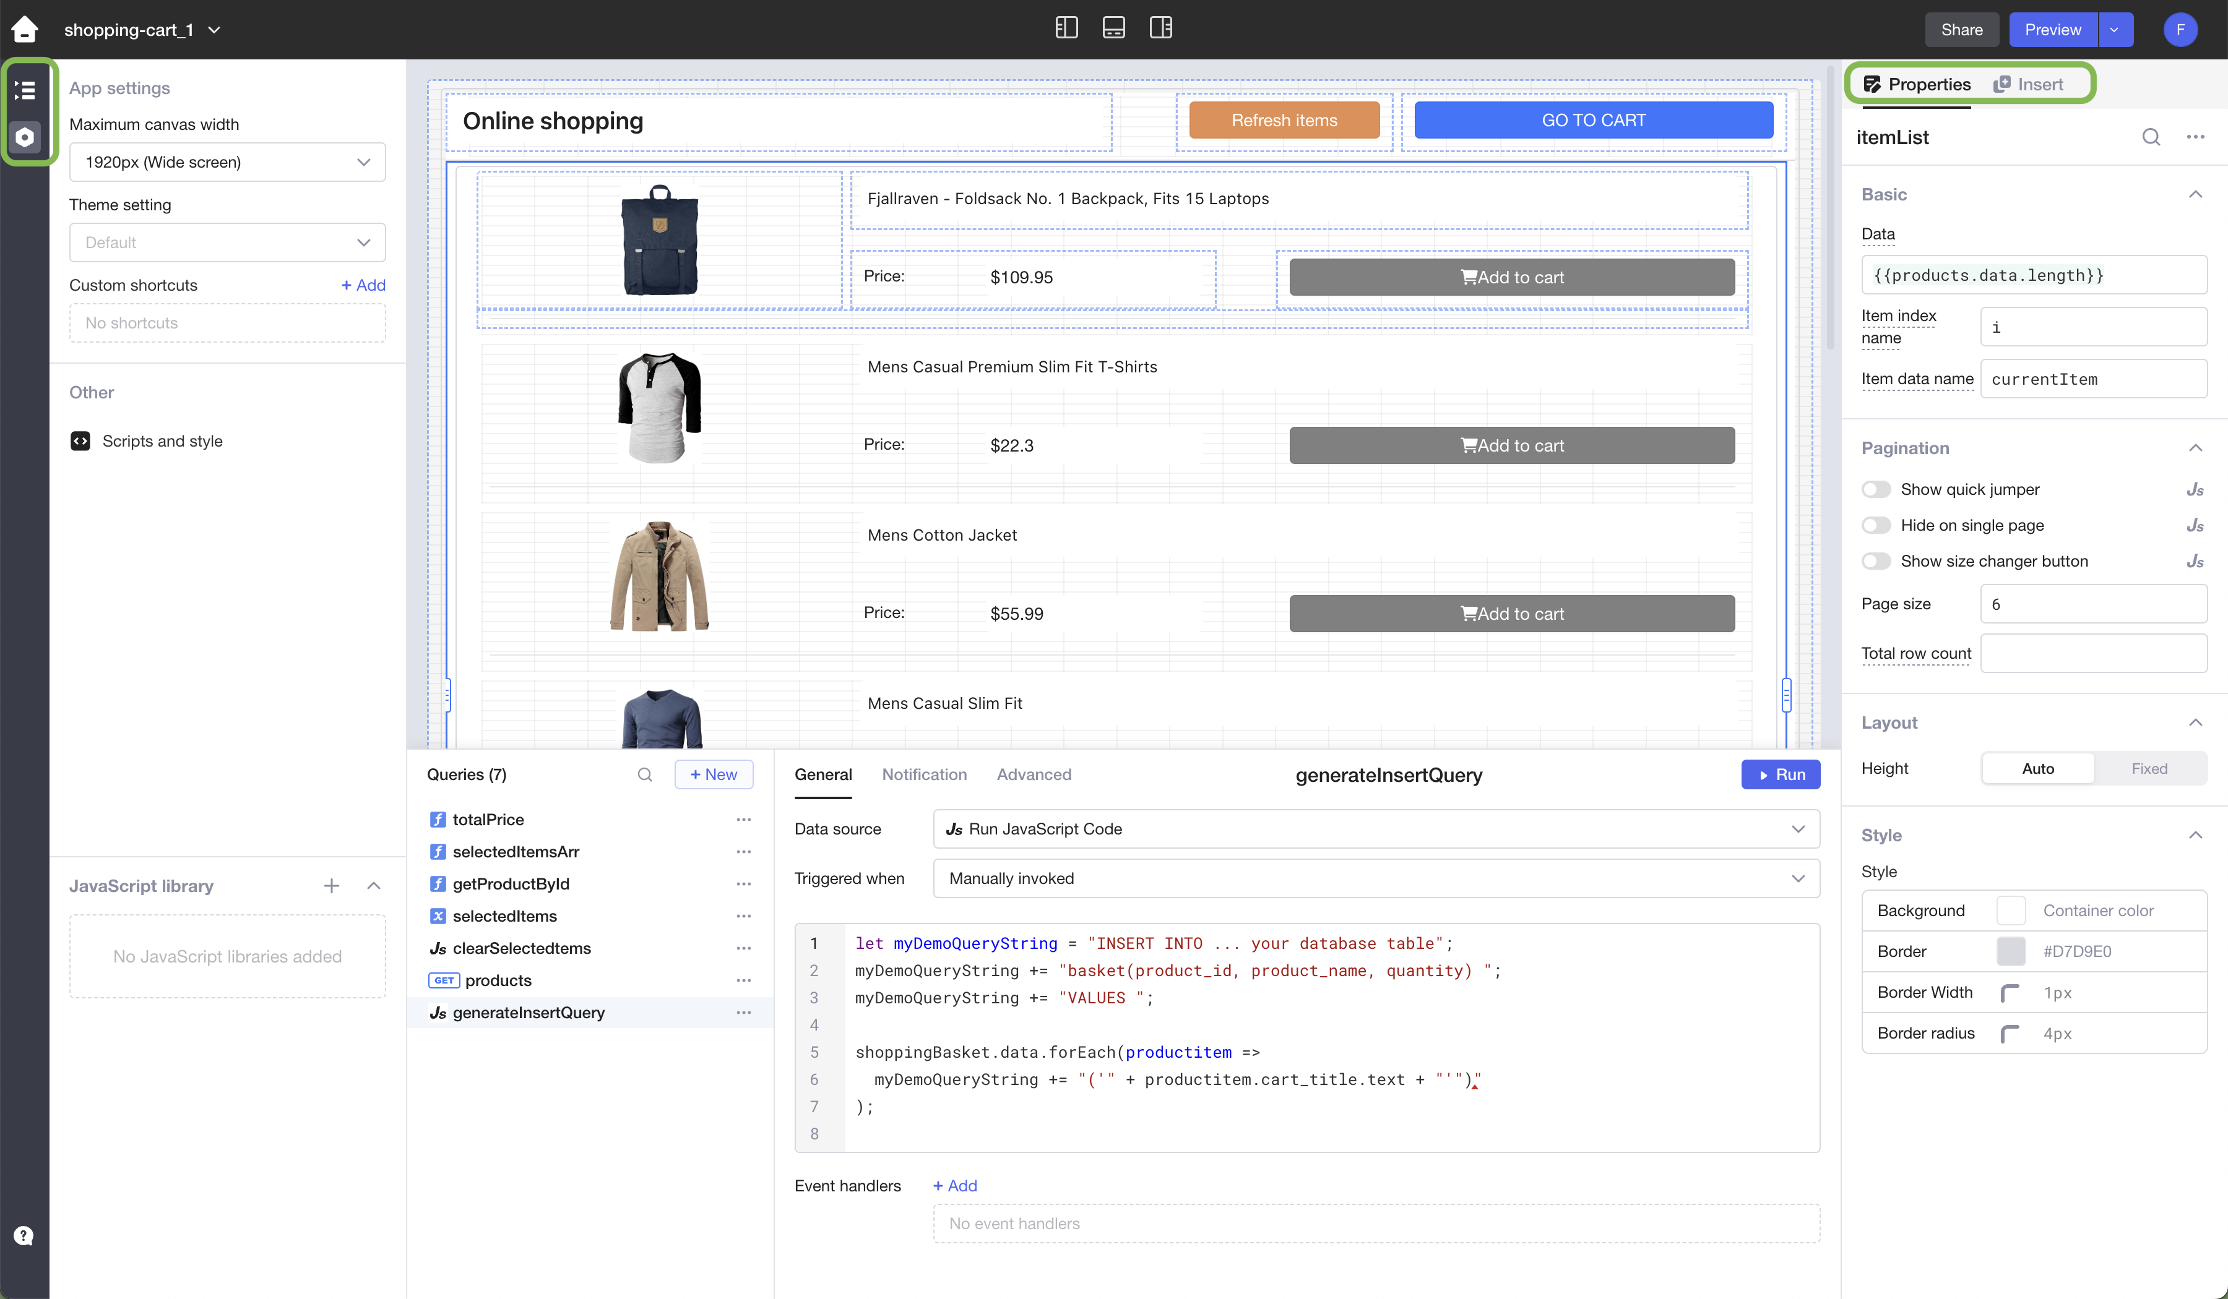Open more options for itemList
This screenshot has height=1299, width=2228.
click(x=2195, y=137)
